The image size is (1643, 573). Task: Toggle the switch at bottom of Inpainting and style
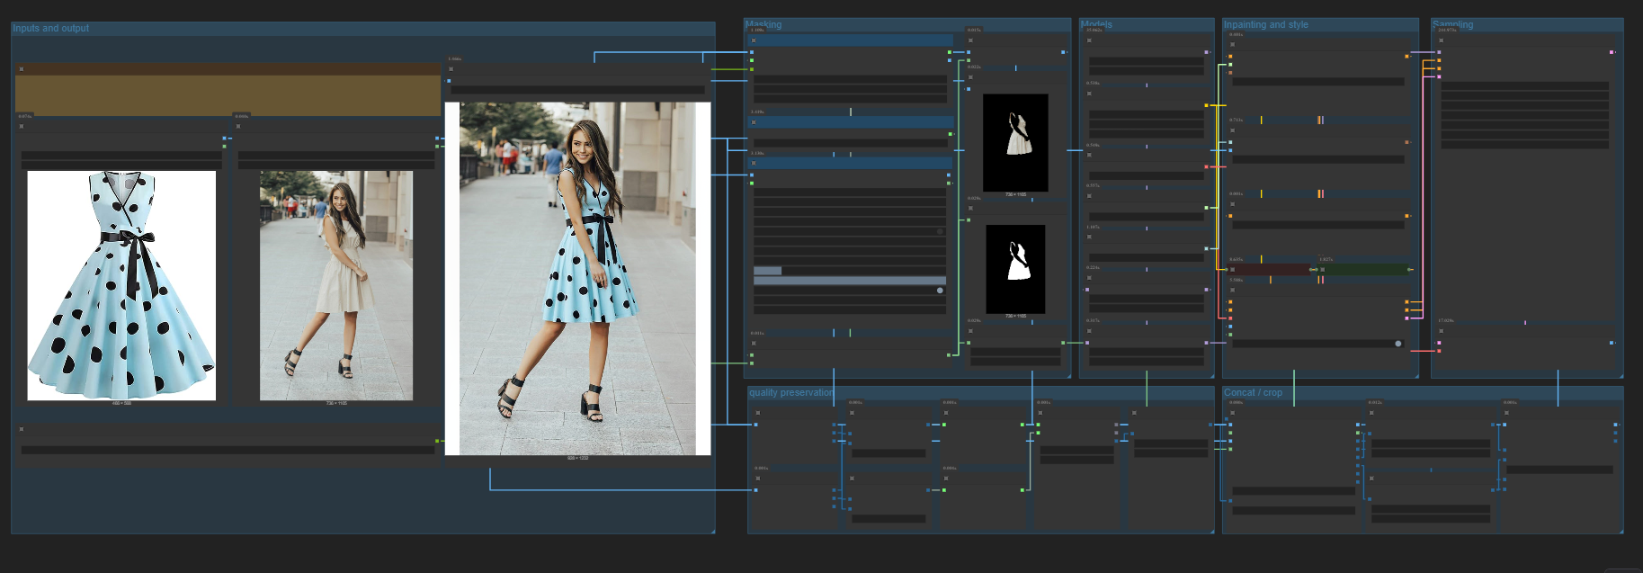pos(1397,344)
